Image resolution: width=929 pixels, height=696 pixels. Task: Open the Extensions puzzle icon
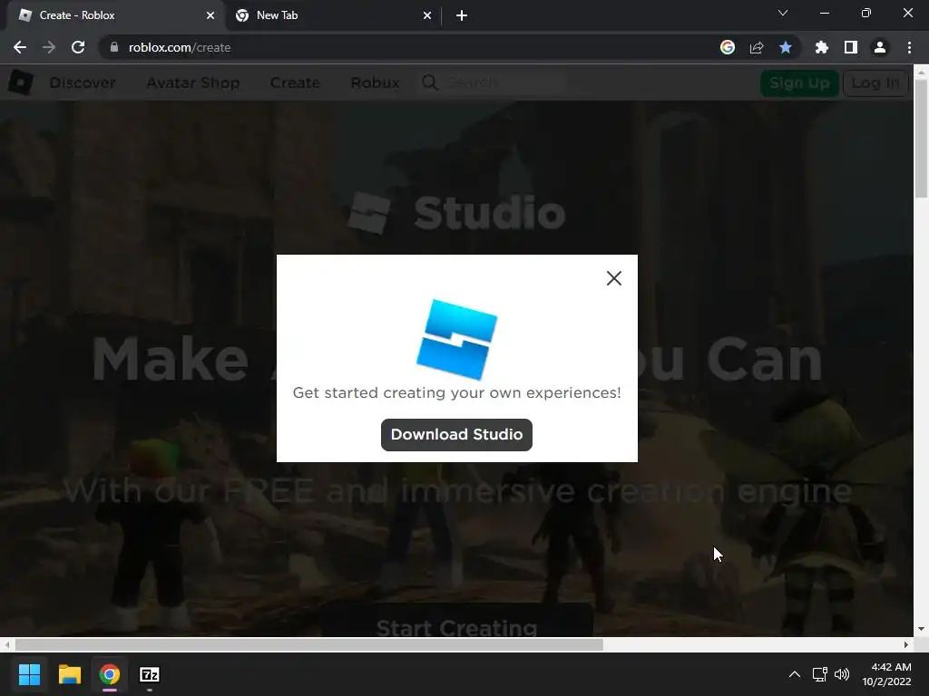(821, 47)
